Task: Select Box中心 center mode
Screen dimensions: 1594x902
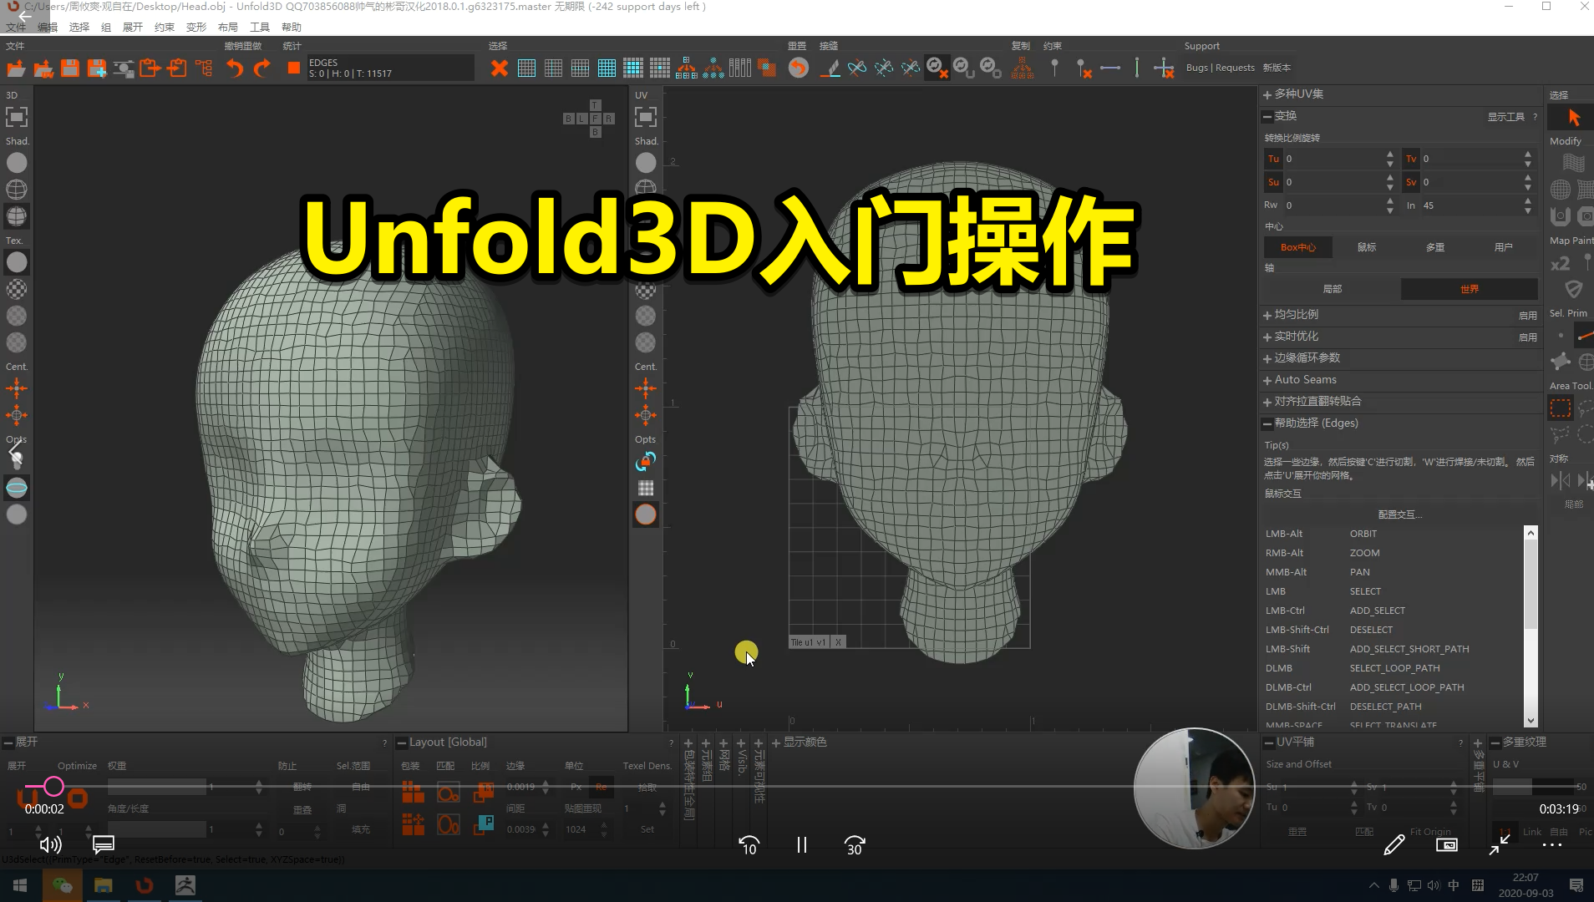Action: point(1297,247)
